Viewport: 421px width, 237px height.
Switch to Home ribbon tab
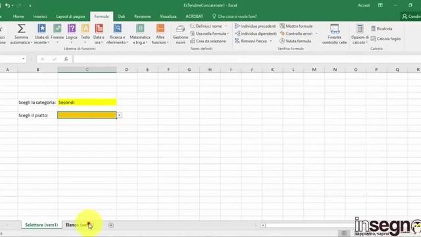(x=18, y=16)
